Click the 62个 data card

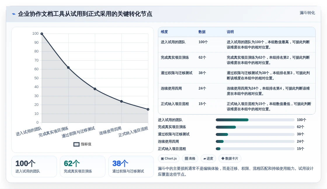83,167
